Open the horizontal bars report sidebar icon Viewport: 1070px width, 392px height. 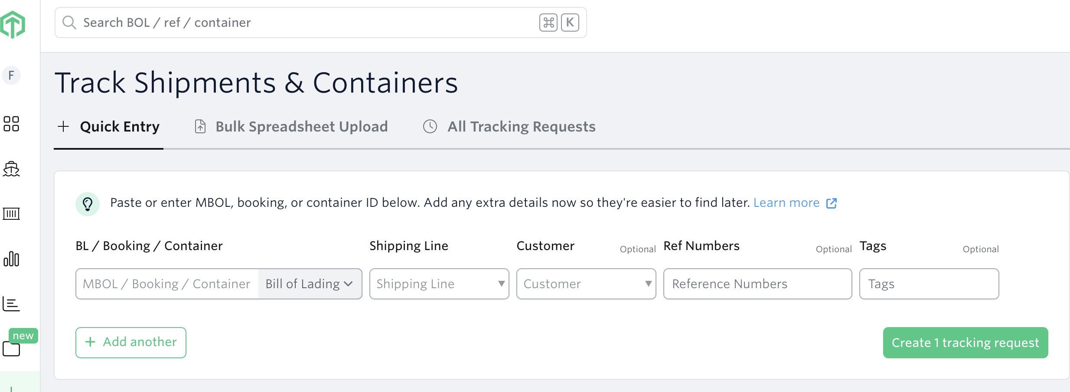click(x=11, y=304)
